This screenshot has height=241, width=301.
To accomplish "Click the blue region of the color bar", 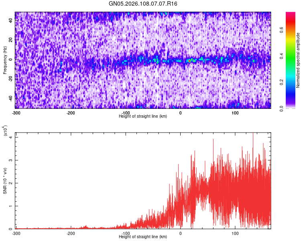I will (291, 92).
